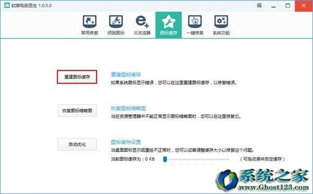Click the （可拖动滑块自定缓存） hint text
The height and width of the screenshot is (194, 313).
[262, 159]
